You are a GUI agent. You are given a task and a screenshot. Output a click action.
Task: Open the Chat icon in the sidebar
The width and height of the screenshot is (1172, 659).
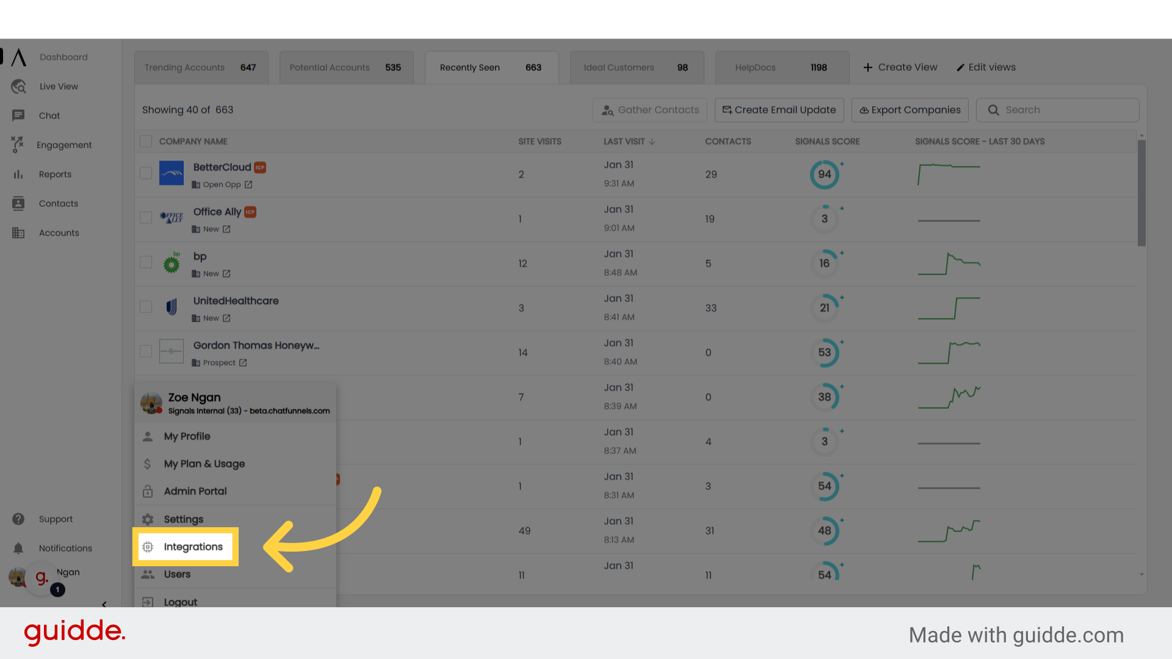[x=18, y=115]
